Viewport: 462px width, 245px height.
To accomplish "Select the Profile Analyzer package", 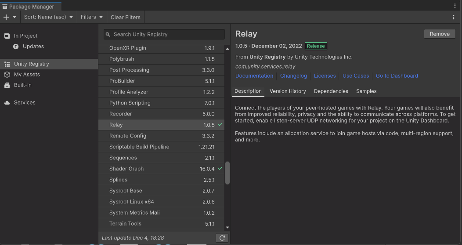I will [x=162, y=92].
